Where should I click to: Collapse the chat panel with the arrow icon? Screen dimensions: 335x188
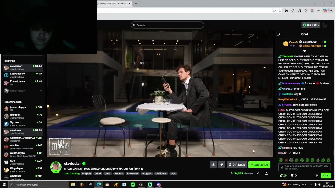pos(278,34)
